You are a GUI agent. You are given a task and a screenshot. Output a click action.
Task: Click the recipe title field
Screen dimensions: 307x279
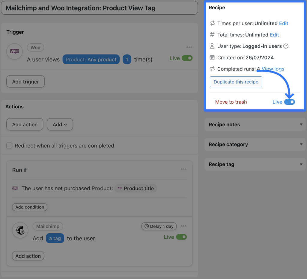(x=99, y=8)
